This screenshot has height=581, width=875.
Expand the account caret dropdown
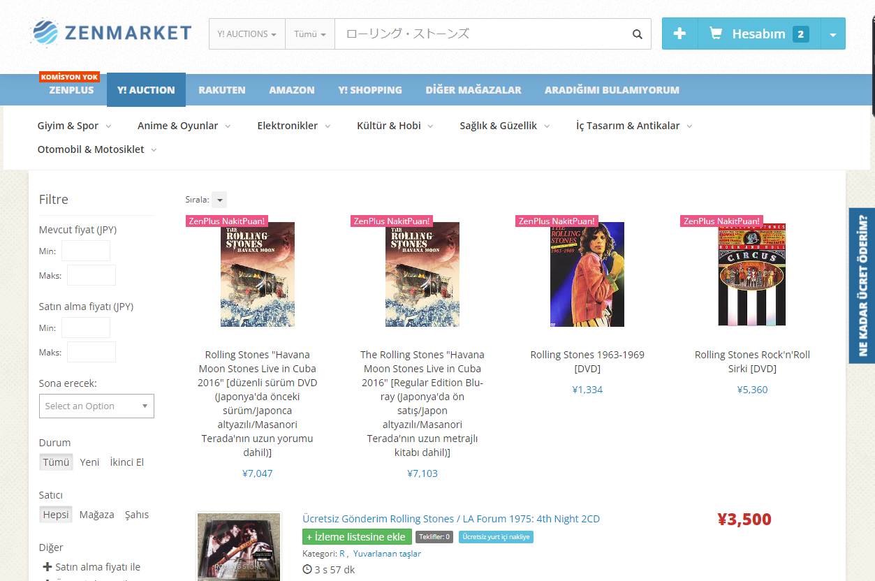(x=832, y=34)
